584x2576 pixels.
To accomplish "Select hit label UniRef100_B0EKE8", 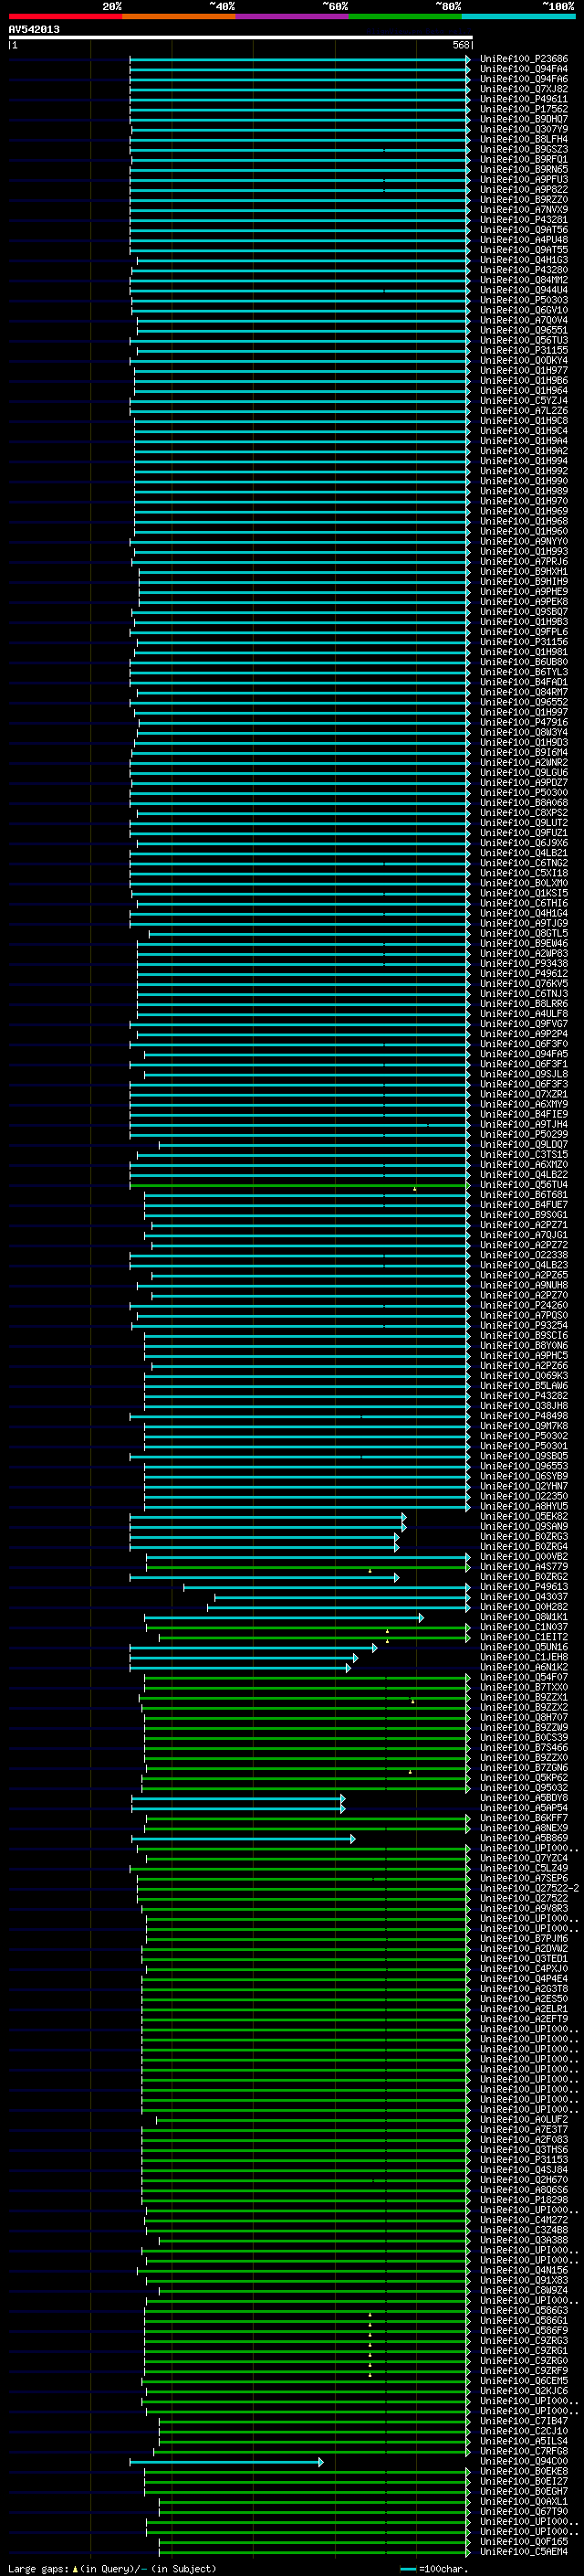I will (524, 2471).
